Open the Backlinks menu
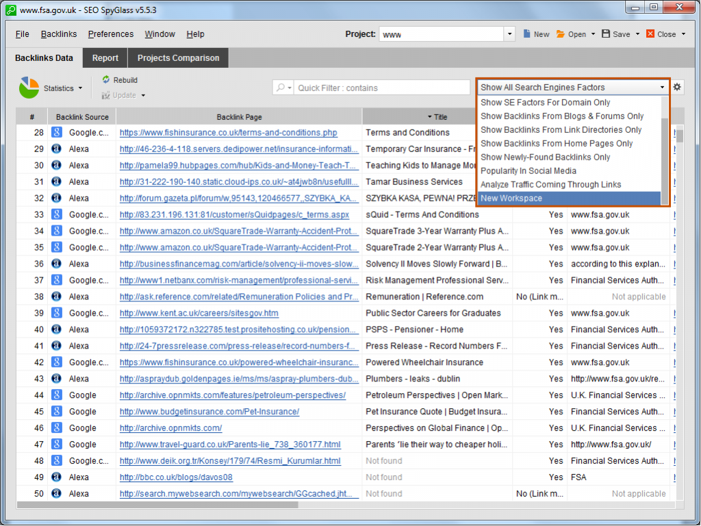The height and width of the screenshot is (526, 701). [x=59, y=34]
